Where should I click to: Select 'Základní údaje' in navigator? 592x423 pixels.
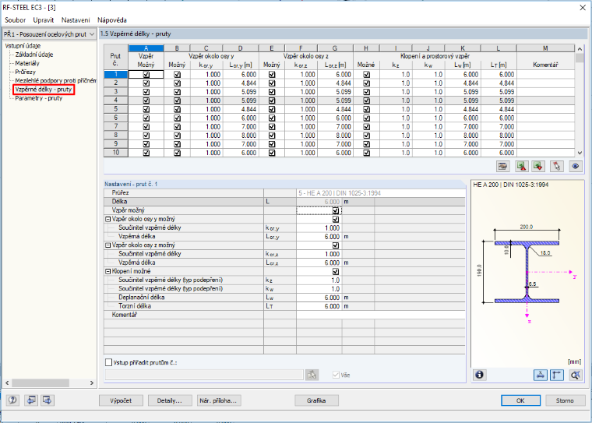[34, 55]
